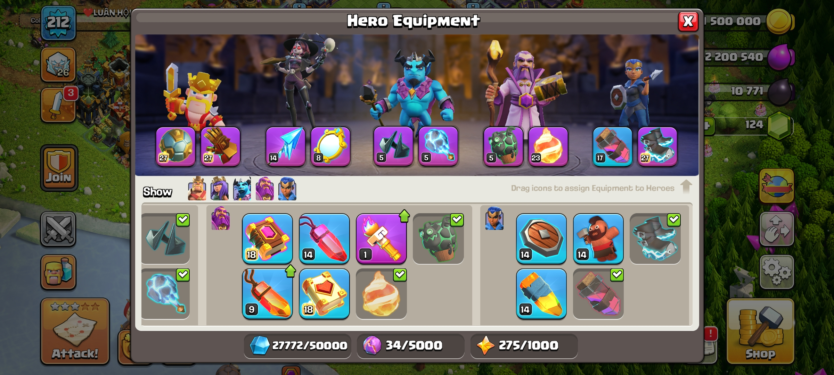Open upgradable torch equipment with green arrow
Viewport: 834px width, 375px height.
381,239
